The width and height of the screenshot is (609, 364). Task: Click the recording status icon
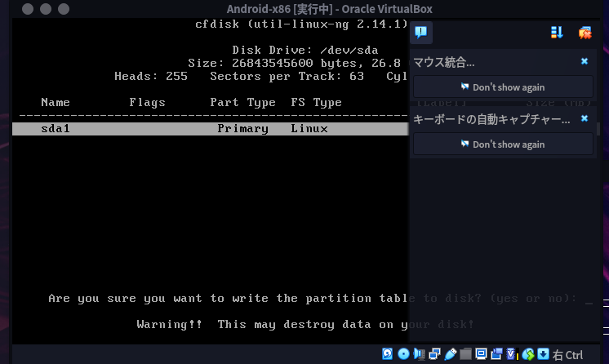coord(496,354)
